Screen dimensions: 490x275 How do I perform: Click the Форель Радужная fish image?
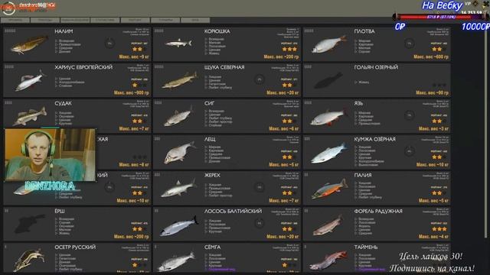tap(328, 225)
